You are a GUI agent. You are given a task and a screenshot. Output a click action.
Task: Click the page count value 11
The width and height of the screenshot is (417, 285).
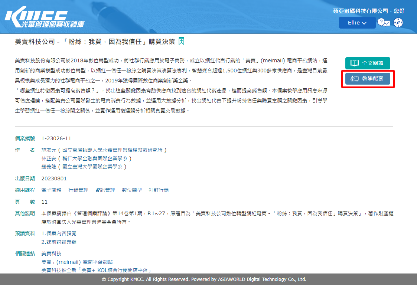coord(45,202)
